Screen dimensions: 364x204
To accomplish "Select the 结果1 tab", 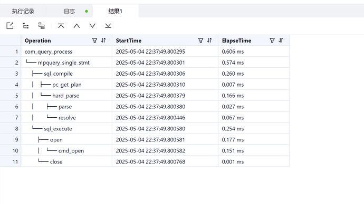I will coord(116,11).
